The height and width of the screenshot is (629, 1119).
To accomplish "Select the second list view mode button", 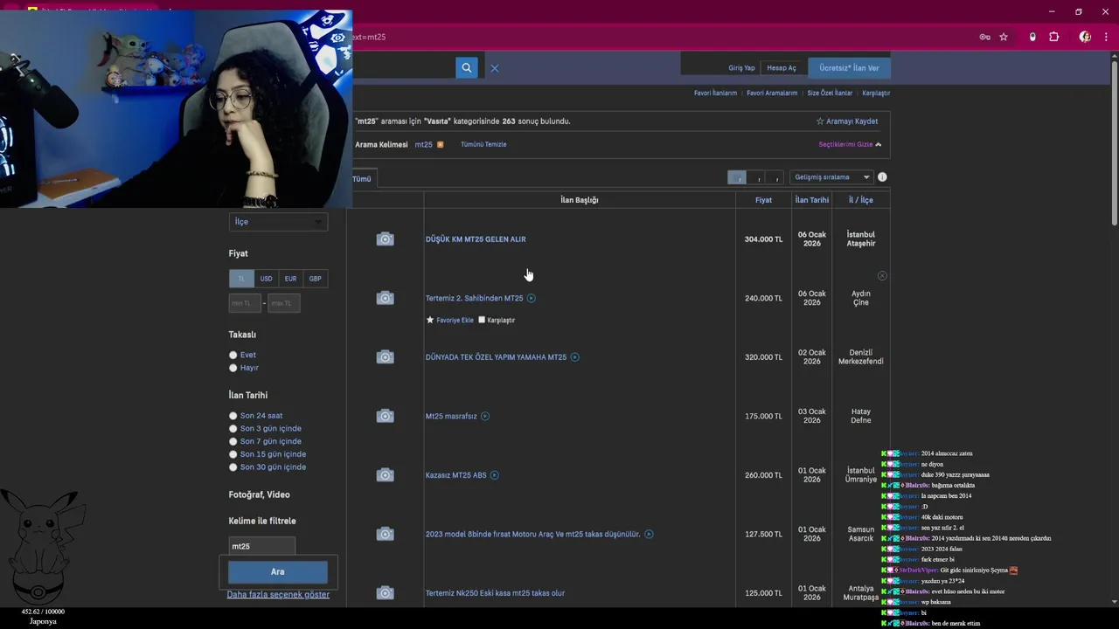I will coord(757,177).
